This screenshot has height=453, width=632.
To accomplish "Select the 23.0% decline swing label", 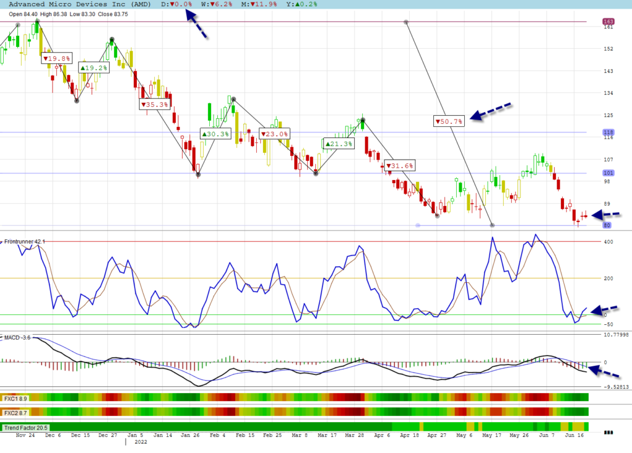I will 275,134.
